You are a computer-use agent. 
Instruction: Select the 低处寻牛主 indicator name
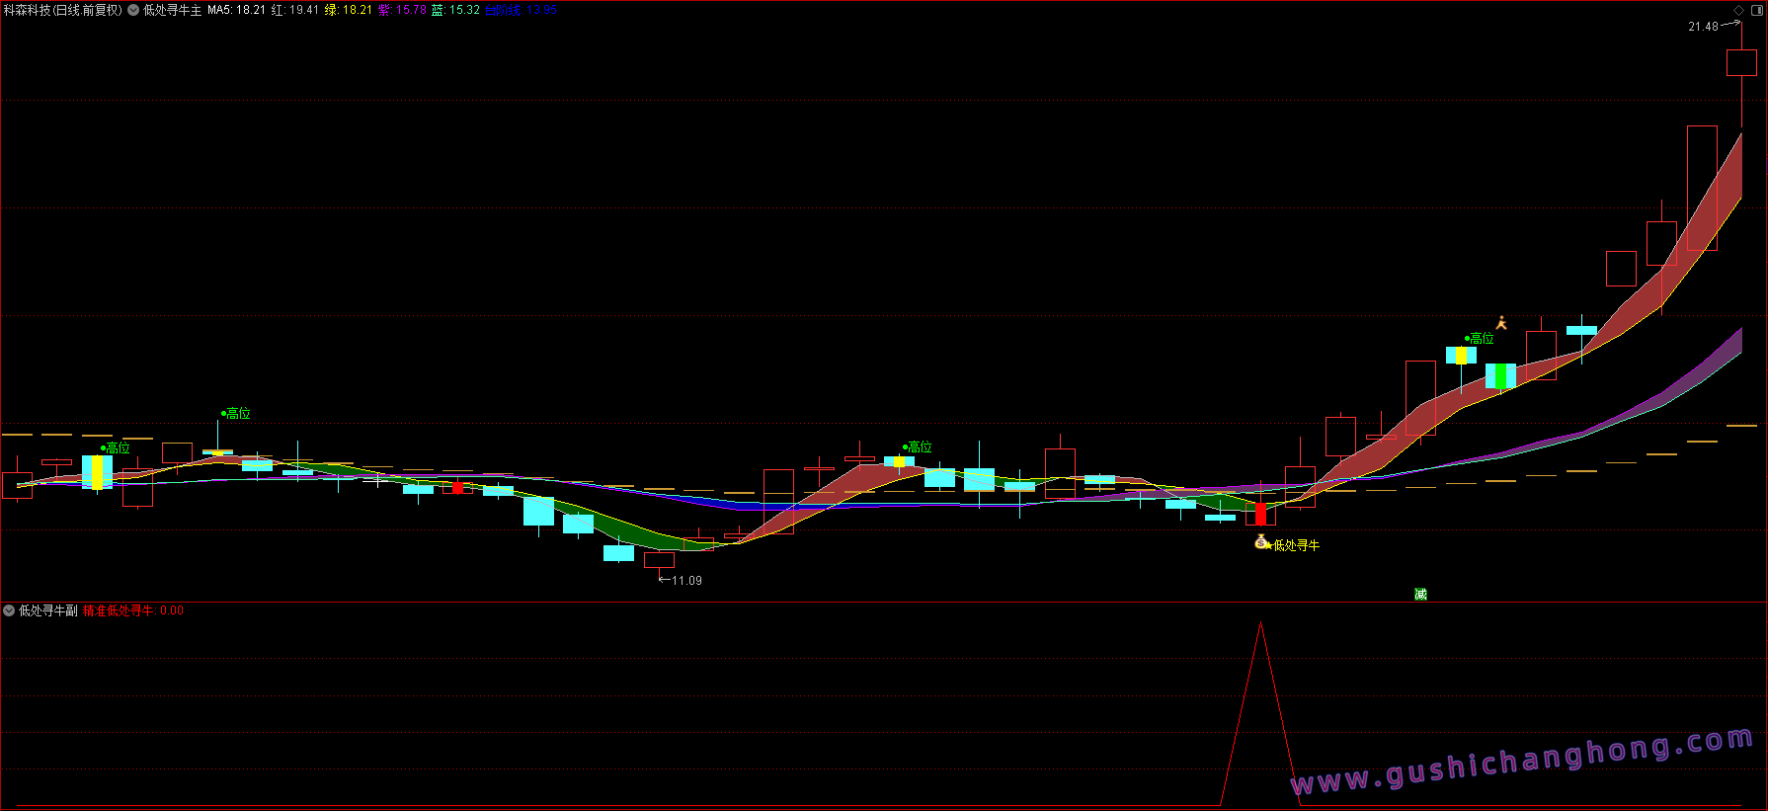pyautogui.click(x=173, y=10)
